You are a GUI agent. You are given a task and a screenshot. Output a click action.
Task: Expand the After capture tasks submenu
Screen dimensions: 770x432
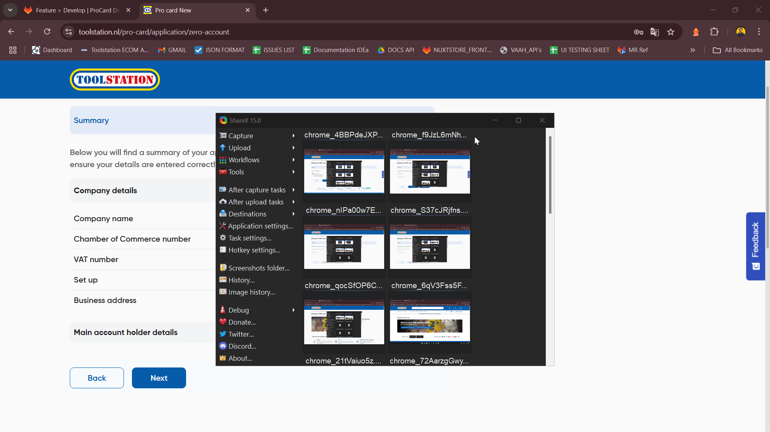(257, 190)
